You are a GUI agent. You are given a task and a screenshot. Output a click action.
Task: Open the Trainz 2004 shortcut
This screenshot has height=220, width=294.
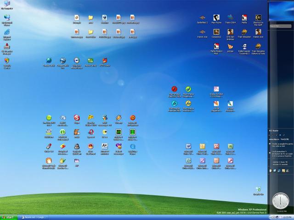click(230, 19)
